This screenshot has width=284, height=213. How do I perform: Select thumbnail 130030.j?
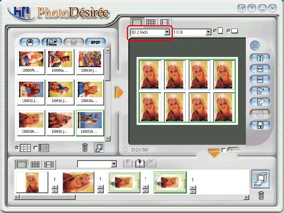60,123
